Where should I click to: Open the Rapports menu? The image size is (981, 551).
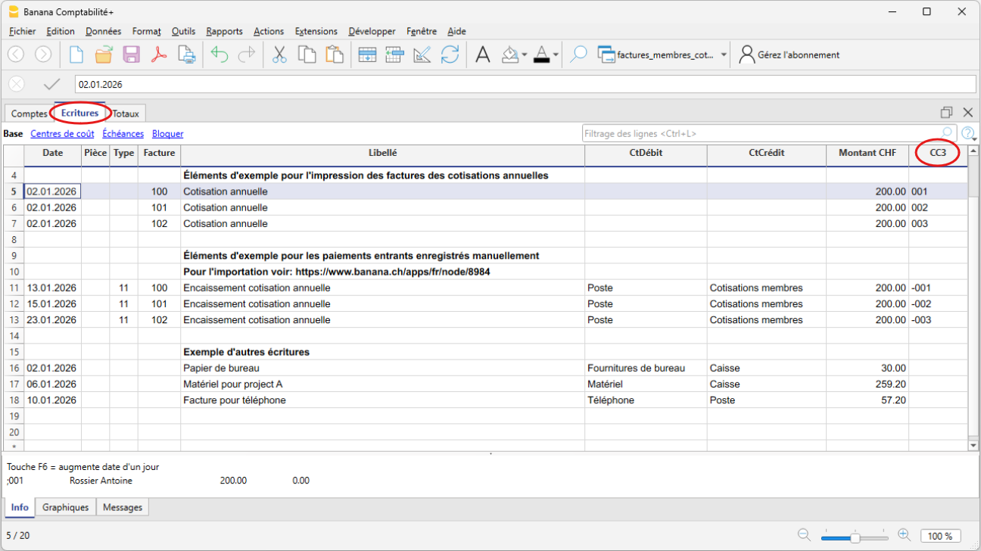click(224, 31)
